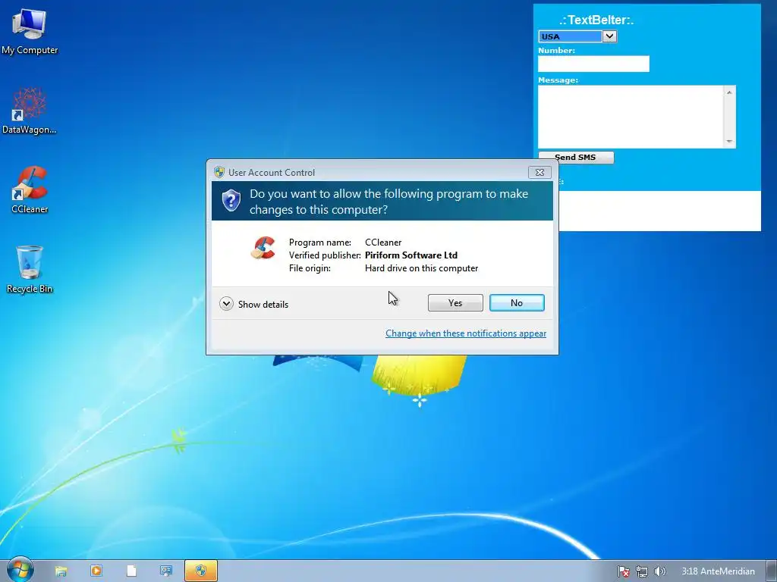Open Change when these notifications appear link

466,333
